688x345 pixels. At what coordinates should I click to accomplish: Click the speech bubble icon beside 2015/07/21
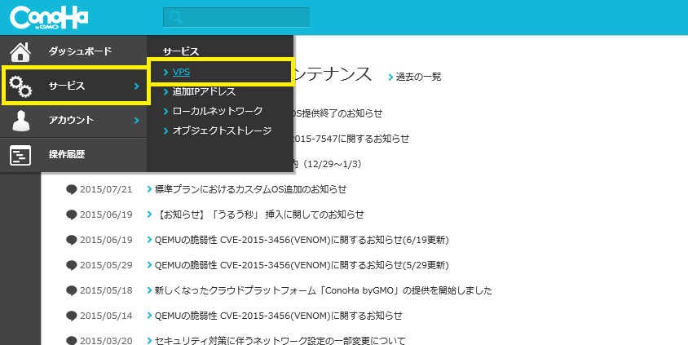72,189
